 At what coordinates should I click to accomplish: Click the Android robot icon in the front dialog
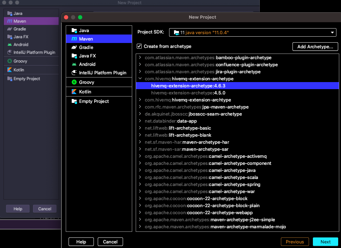pyautogui.click(x=74, y=64)
